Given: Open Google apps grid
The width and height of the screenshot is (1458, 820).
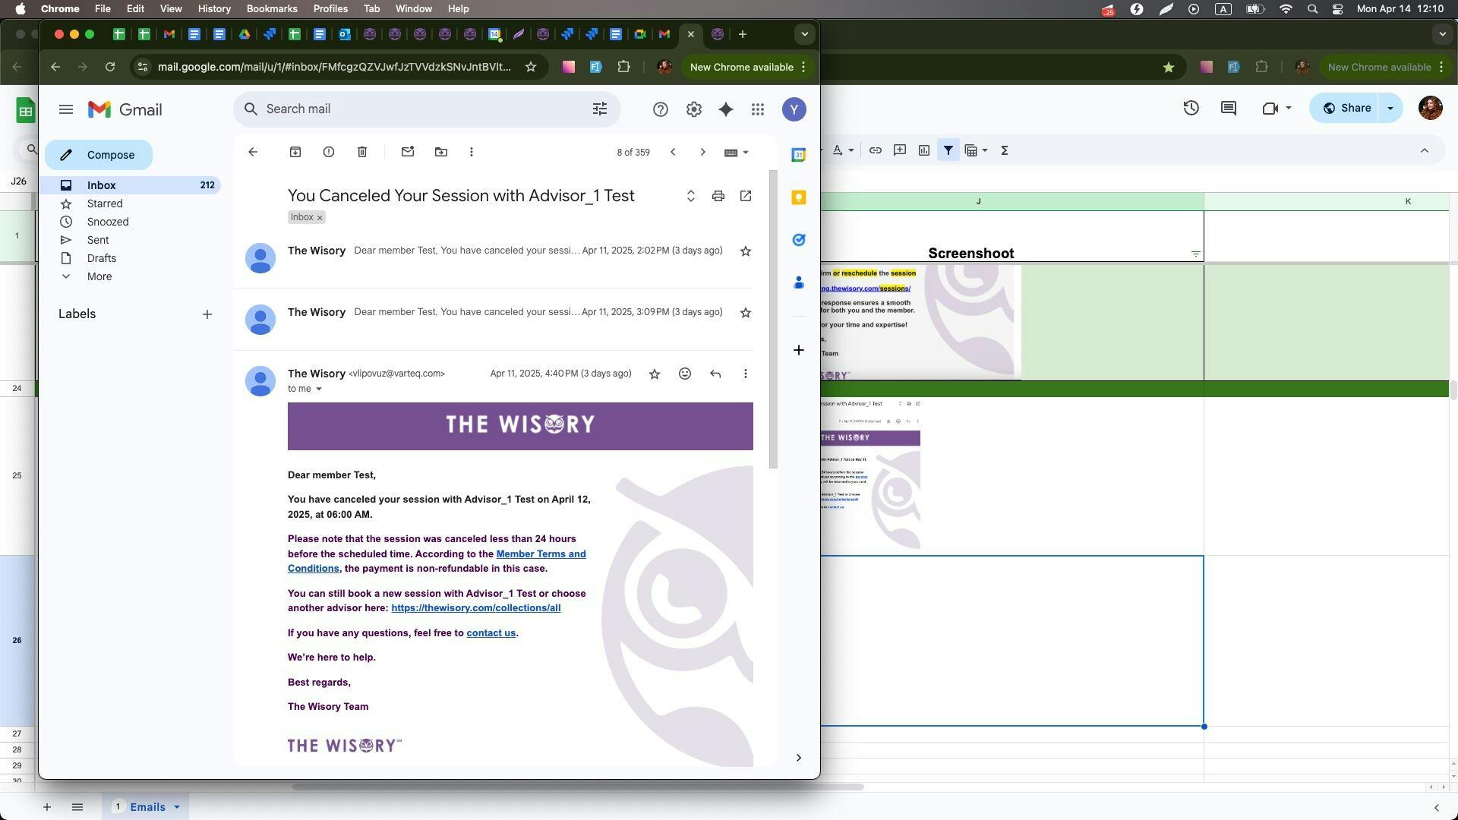Looking at the screenshot, I should (x=758, y=109).
